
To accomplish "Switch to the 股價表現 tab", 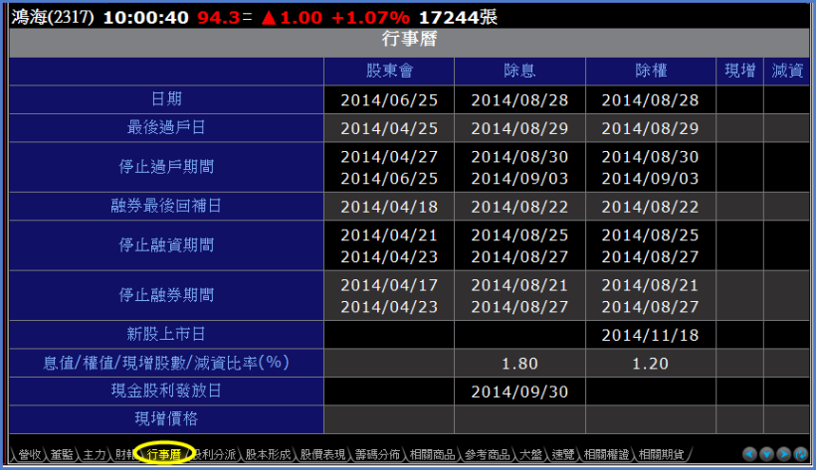I will [x=322, y=454].
